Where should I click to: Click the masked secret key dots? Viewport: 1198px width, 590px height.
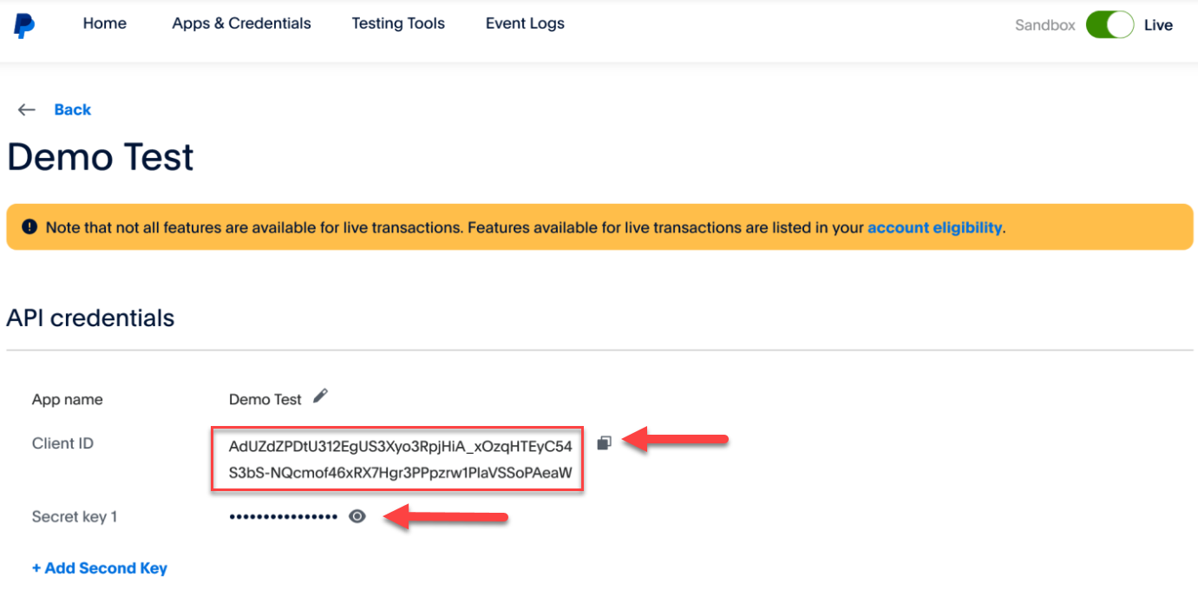click(x=283, y=517)
